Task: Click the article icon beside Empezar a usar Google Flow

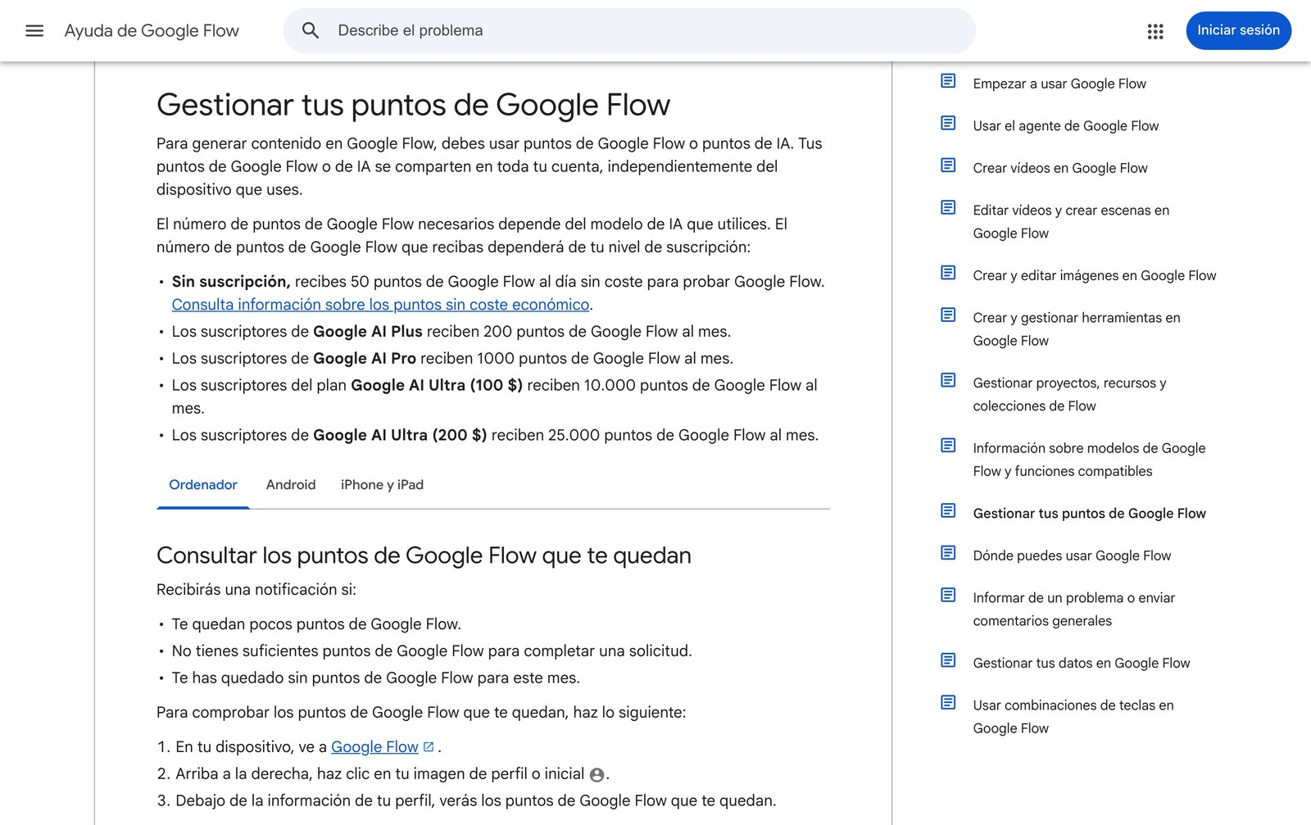Action: [x=948, y=81]
